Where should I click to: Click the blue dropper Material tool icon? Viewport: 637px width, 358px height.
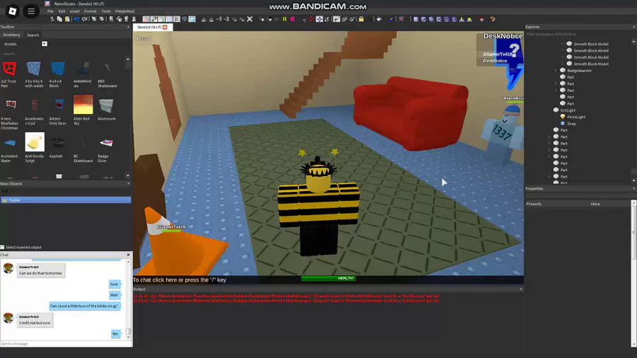click(x=391, y=19)
